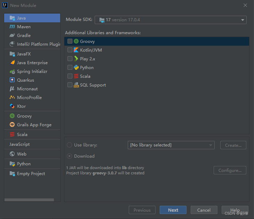The height and width of the screenshot is (219, 254).
Task: Enable the Groovy framework checkbox
Action: [70, 41]
